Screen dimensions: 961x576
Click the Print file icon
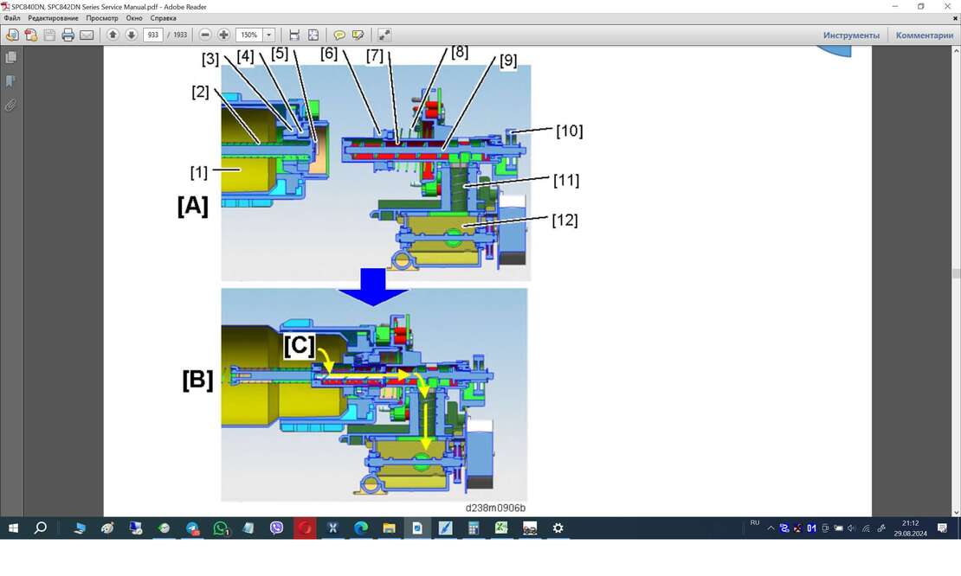(x=68, y=35)
